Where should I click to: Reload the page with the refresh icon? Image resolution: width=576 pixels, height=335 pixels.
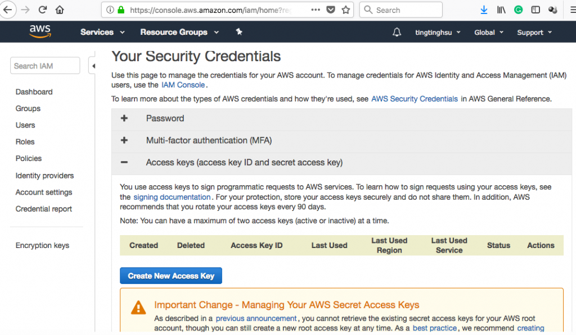[43, 10]
